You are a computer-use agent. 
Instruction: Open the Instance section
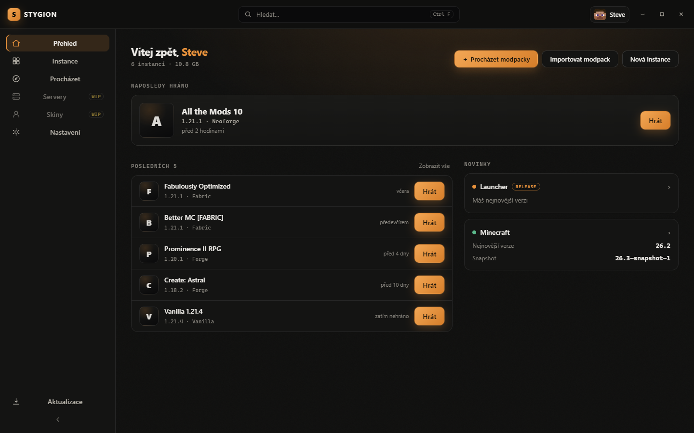point(58,61)
